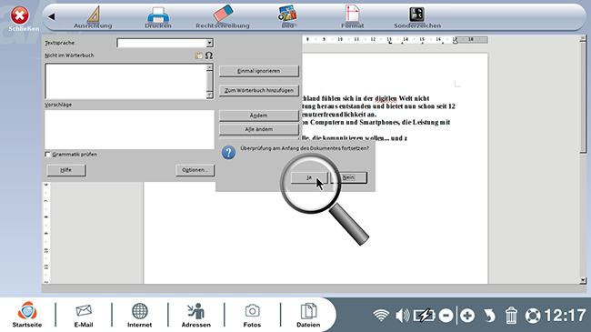Click the battery charging icon

click(x=424, y=316)
